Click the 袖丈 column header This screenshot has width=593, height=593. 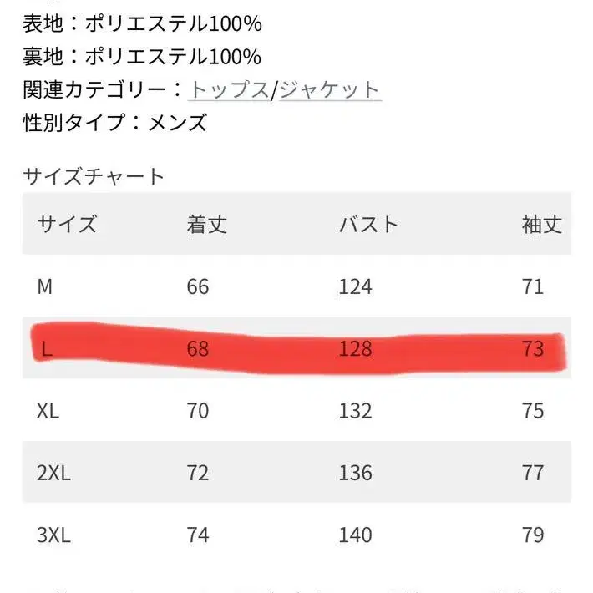[542, 224]
